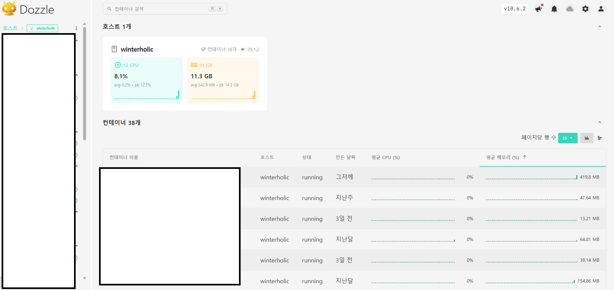Focus the 컨테이너 검색 search field

(x=165, y=9)
